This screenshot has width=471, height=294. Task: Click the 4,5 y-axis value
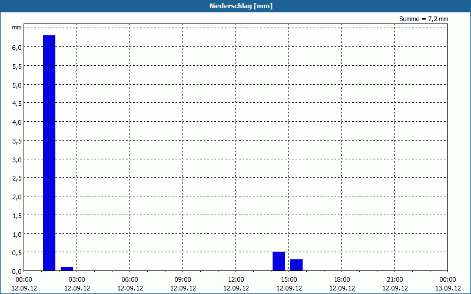(17, 103)
